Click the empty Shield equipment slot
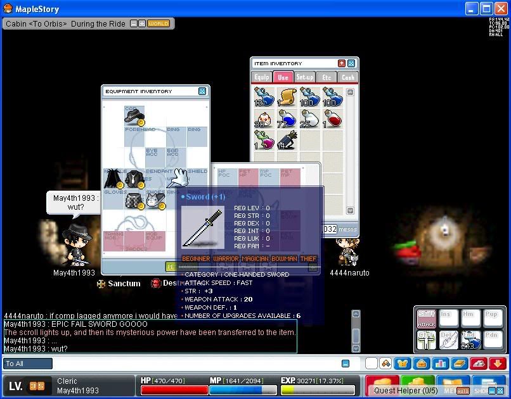Viewport: 511px width, 399px height. pyautogui.click(x=198, y=179)
